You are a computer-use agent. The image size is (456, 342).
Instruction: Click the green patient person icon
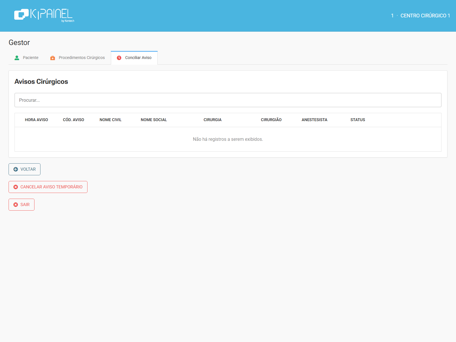point(17,58)
